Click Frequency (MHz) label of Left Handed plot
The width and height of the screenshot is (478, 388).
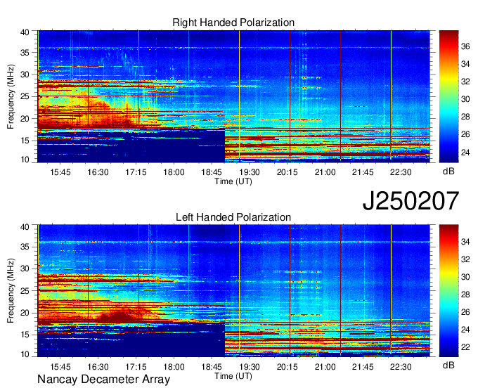11,291
